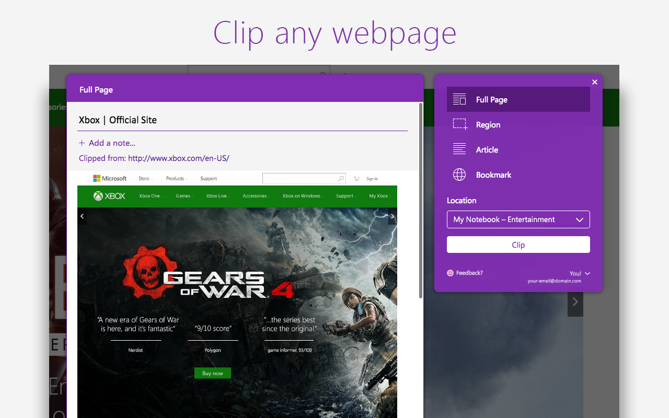The height and width of the screenshot is (418, 669).
Task: Open the Games navigation dropdown
Action: 184,196
